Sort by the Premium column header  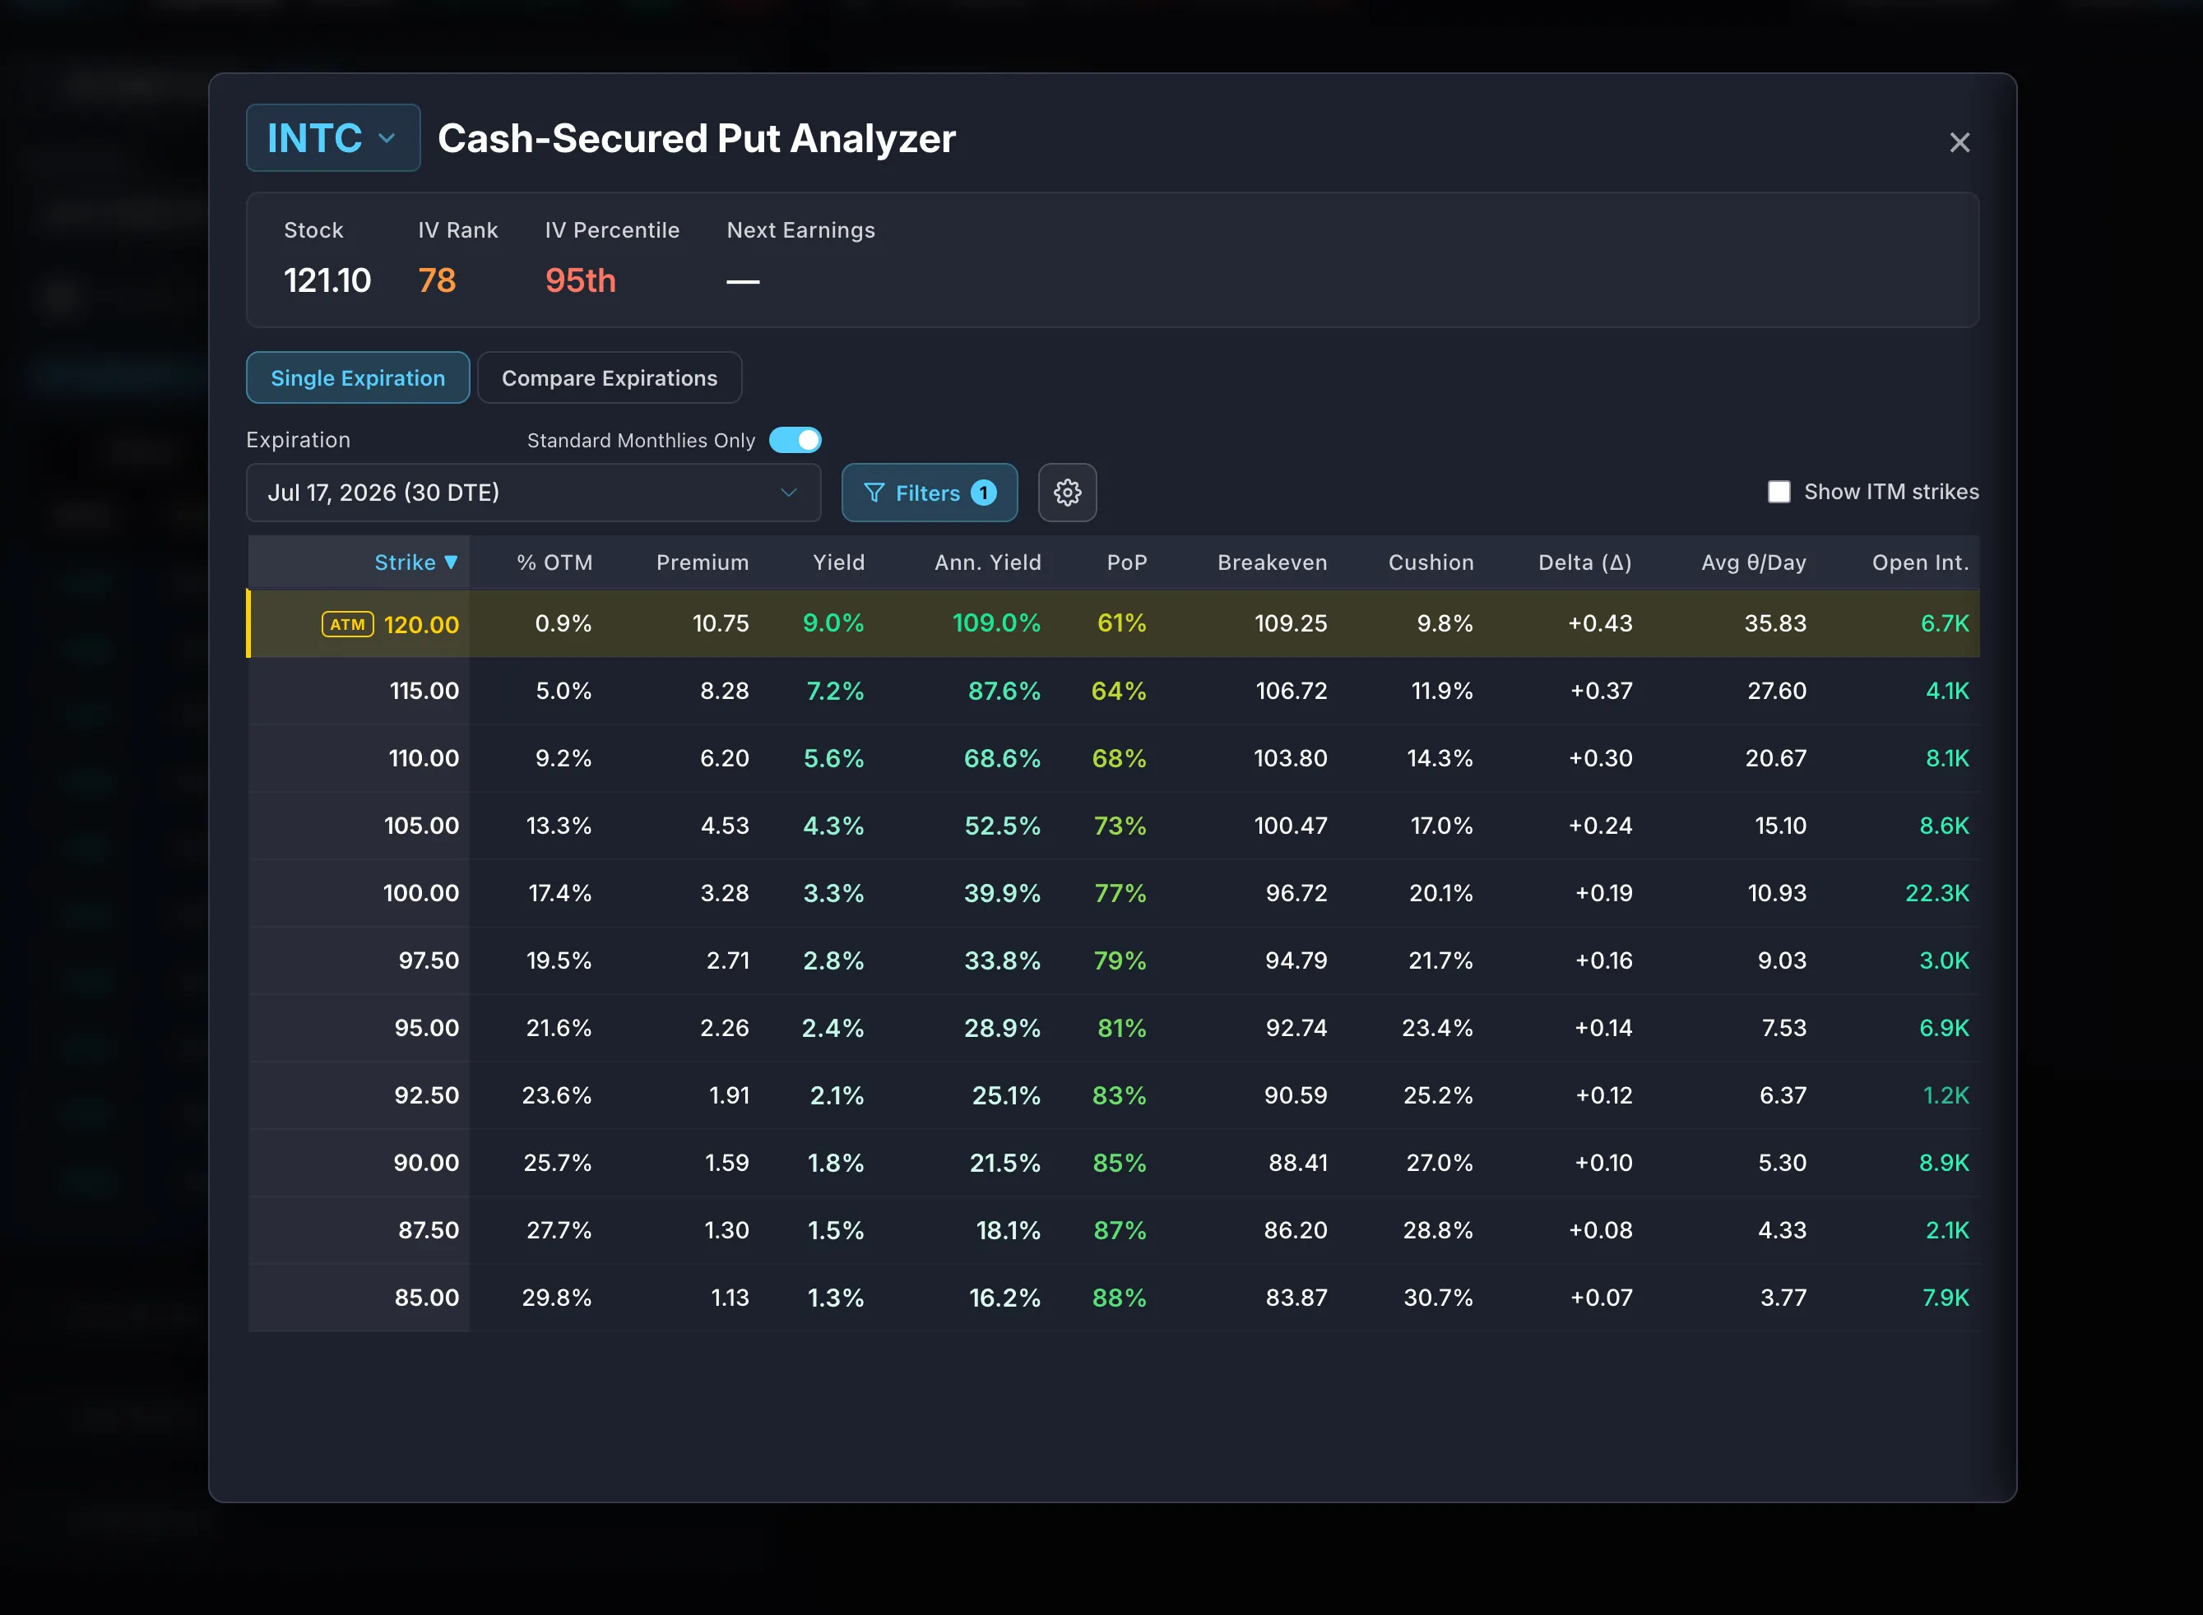tap(702, 562)
